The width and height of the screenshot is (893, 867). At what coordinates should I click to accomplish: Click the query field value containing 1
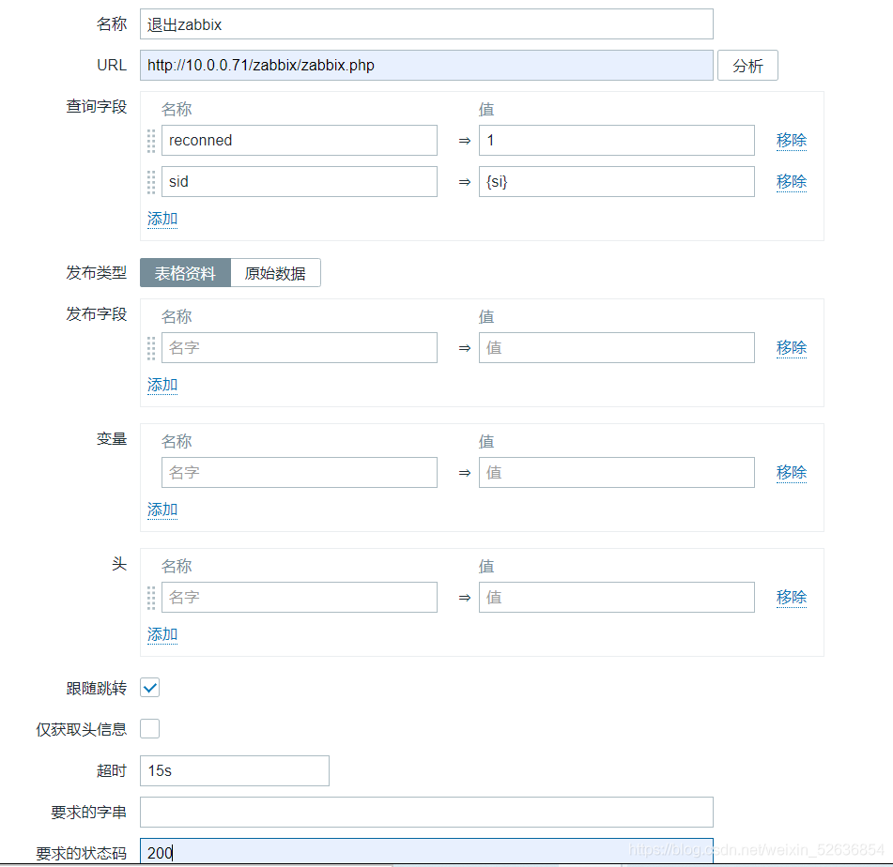click(x=616, y=141)
